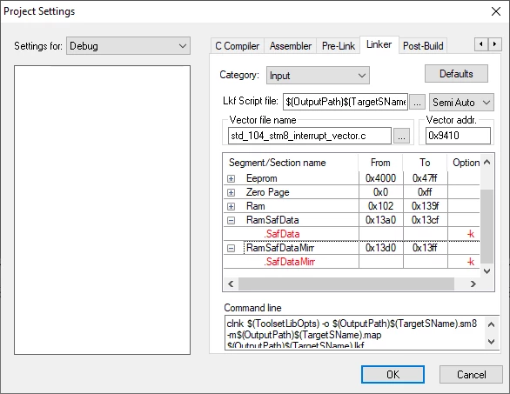Close the Project Settings dialog
This screenshot has width=510, height=394.
point(496,11)
